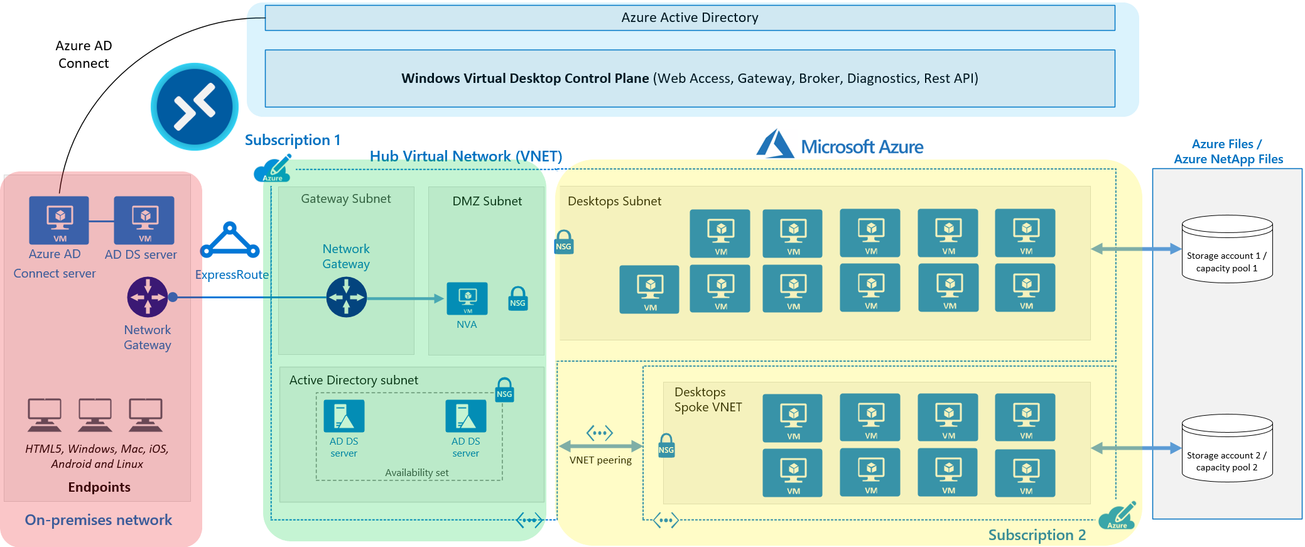Click the Azure AD Connect label
1305x547 pixels.
[x=84, y=54]
